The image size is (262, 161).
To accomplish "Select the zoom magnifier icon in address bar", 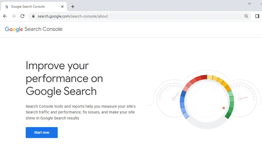I will [x=246, y=16].
